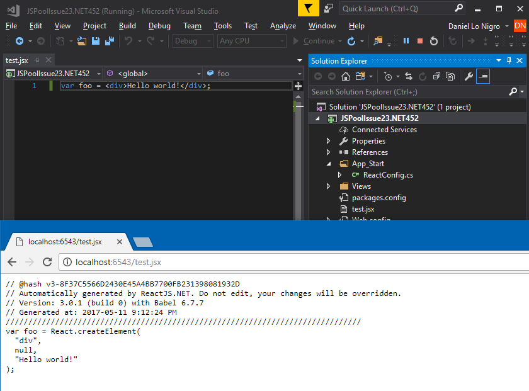Click the Daniel Lo Nigro account name
Image resolution: width=529 pixels, height=391 pixels.
(x=474, y=26)
